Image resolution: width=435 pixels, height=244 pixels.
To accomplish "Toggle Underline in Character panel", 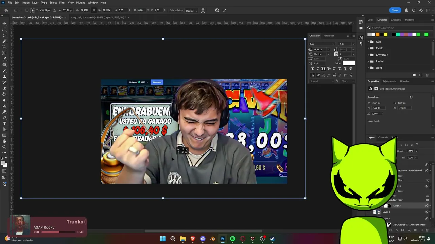I will 345,69.
